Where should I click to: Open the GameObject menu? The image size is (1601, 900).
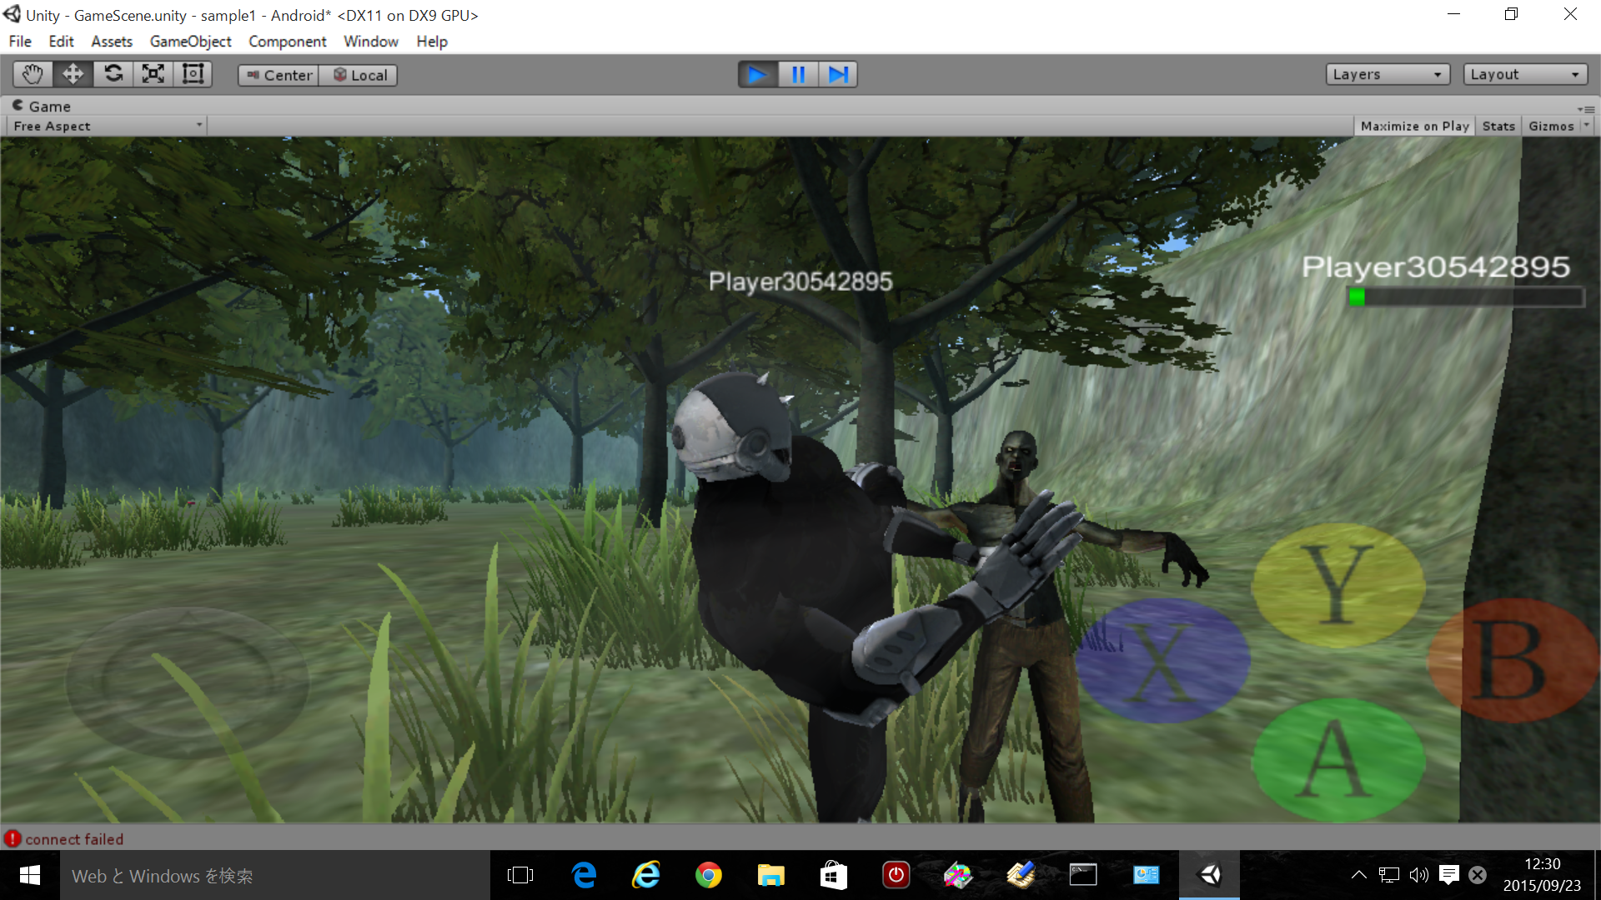[x=190, y=41]
